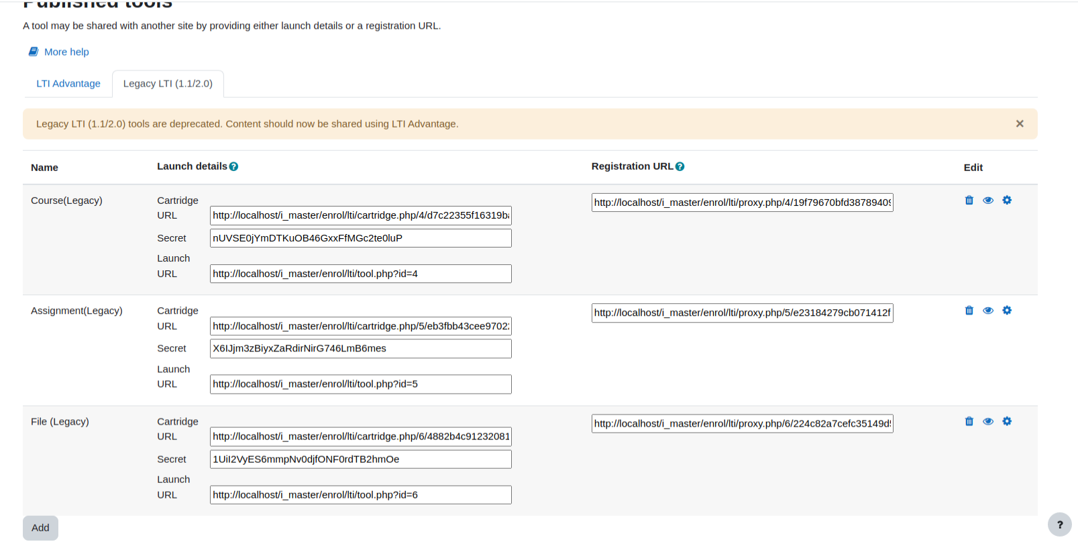Viewport: 1078px width, 550px height.
Task: Click Registration URL field for Course(Legacy)
Action: (x=743, y=203)
